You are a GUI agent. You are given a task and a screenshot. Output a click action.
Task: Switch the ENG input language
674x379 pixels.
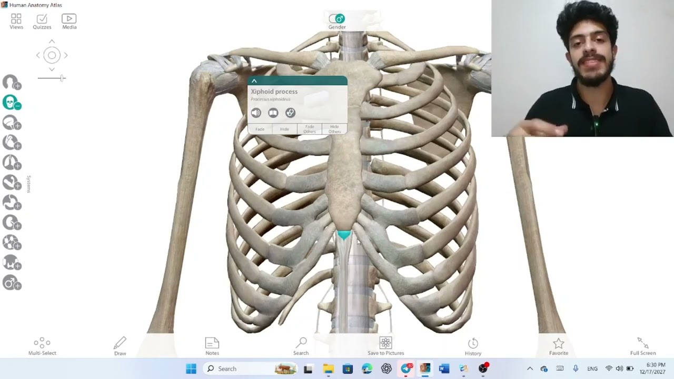[592, 368]
